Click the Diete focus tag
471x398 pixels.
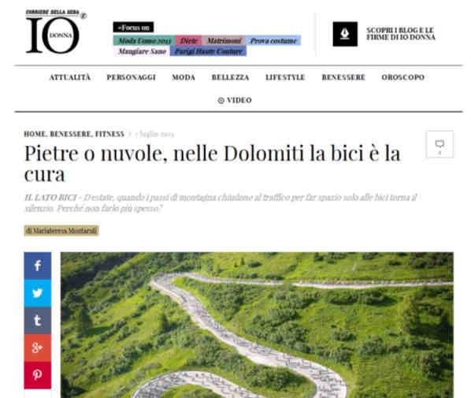tap(188, 40)
